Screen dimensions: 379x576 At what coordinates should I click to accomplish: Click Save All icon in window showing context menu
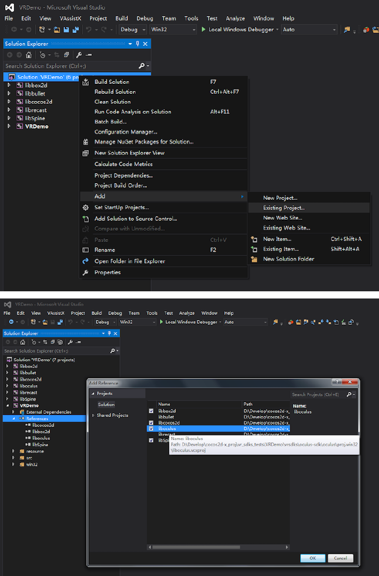coord(75,29)
